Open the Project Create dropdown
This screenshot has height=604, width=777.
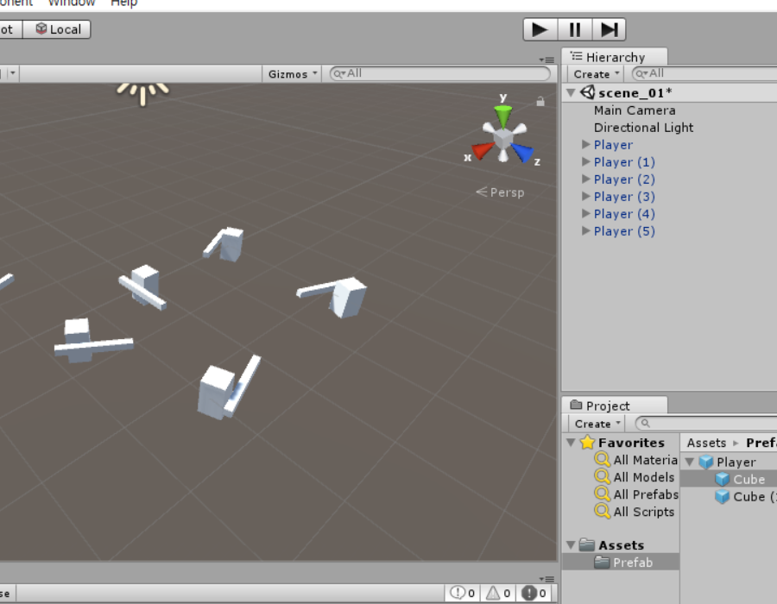click(x=597, y=424)
